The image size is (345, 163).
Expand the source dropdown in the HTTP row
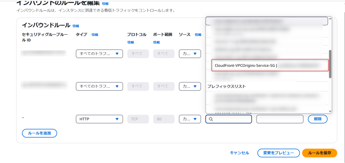coord(190,119)
